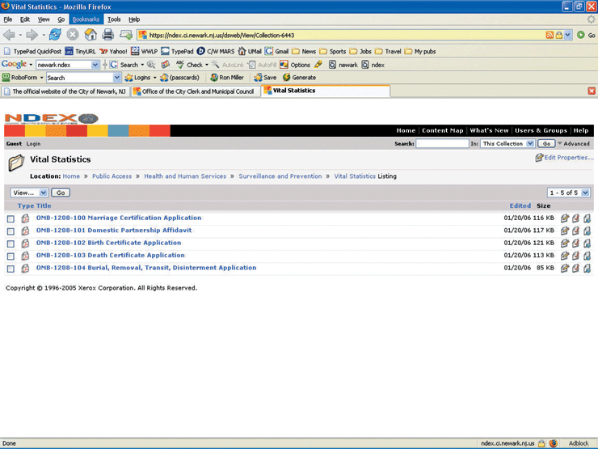Open the 1 - 5 of 5 paging dropdown

click(569, 193)
